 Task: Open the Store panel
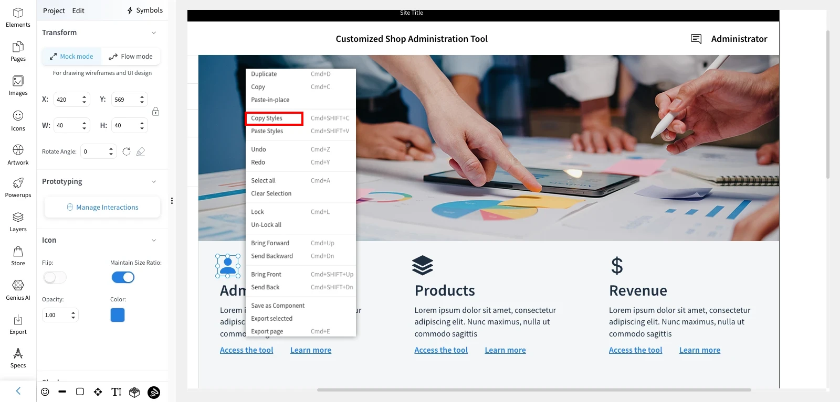[18, 256]
